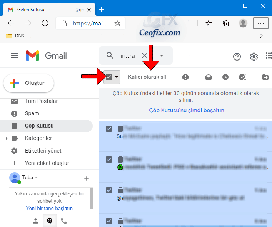Reload the page with the refresh icon

[45, 23]
